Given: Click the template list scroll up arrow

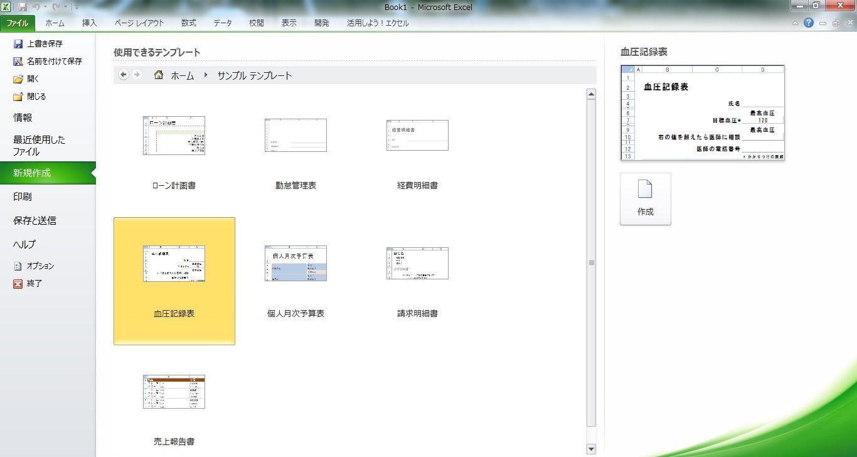Looking at the screenshot, I should pyautogui.click(x=591, y=95).
